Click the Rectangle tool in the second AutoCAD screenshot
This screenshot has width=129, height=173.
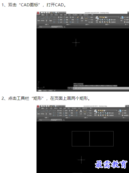click(54, 110)
